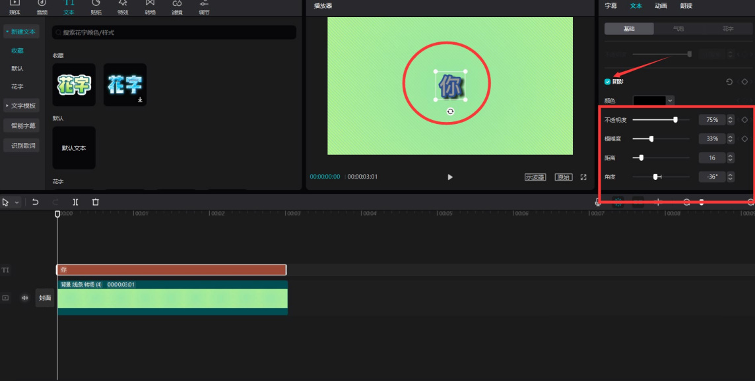Open the 特效 effects panel
The height and width of the screenshot is (381, 755).
pyautogui.click(x=123, y=7)
